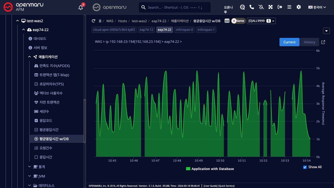
Task: Click the logout icon in header
Action: click(280, 7)
